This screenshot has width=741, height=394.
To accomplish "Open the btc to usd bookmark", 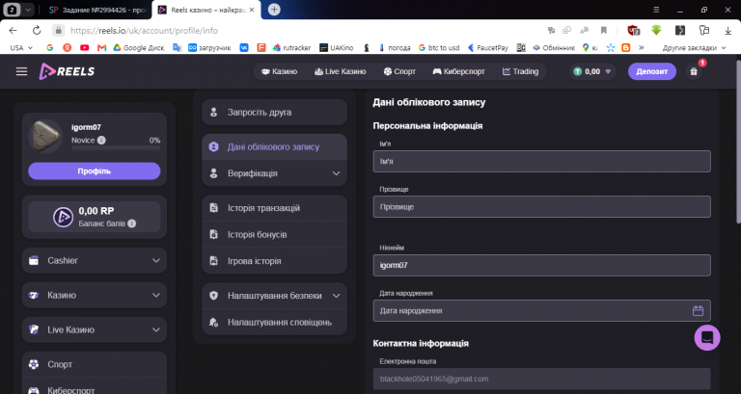I will (x=439, y=47).
